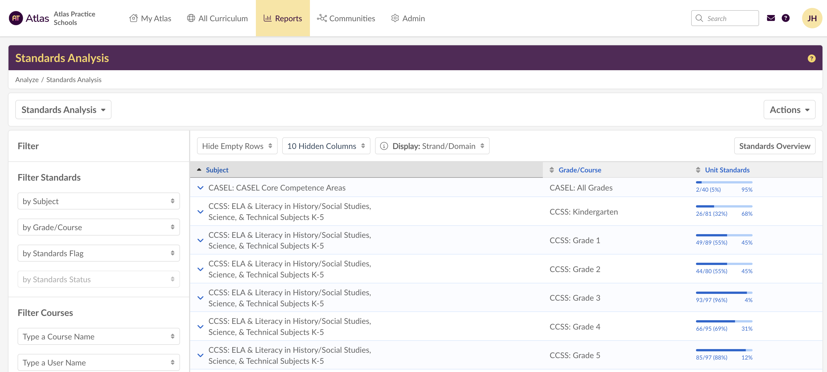Click the search magnifier icon
This screenshot has width=827, height=372.
699,18
